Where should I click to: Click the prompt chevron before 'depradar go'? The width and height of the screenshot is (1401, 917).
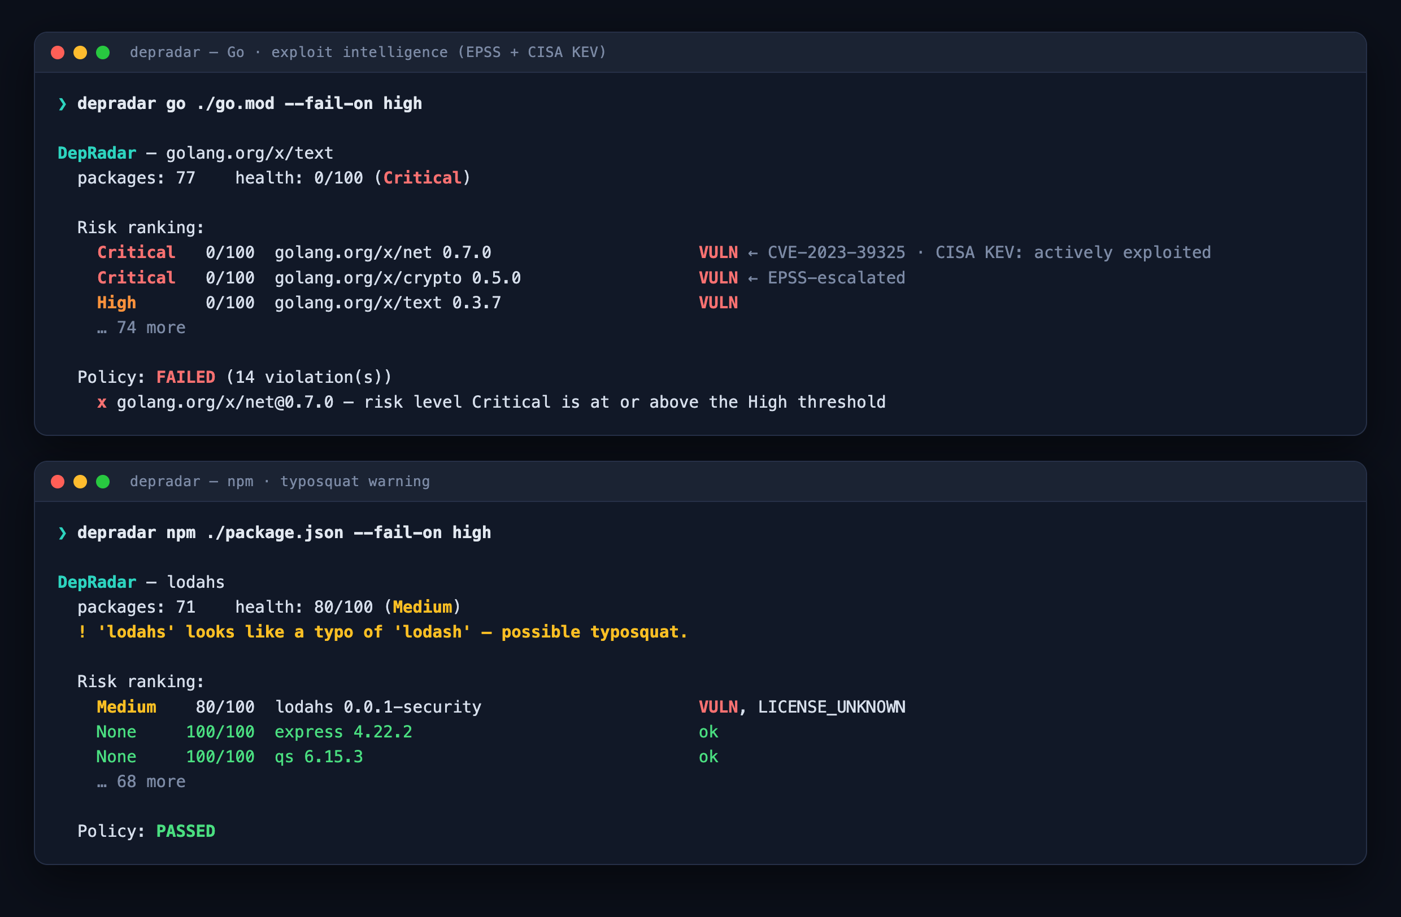[x=62, y=104]
